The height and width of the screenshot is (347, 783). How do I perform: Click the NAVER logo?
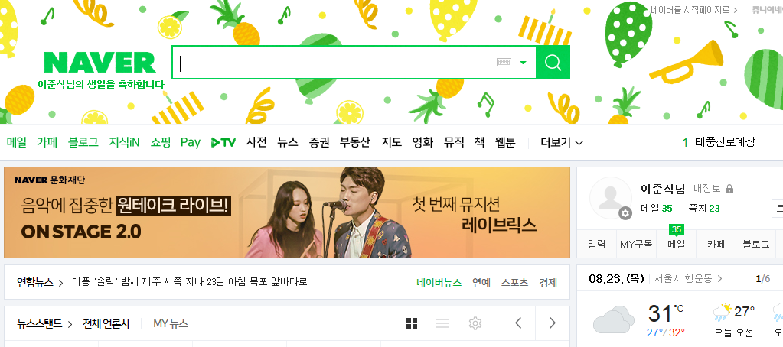(x=100, y=63)
